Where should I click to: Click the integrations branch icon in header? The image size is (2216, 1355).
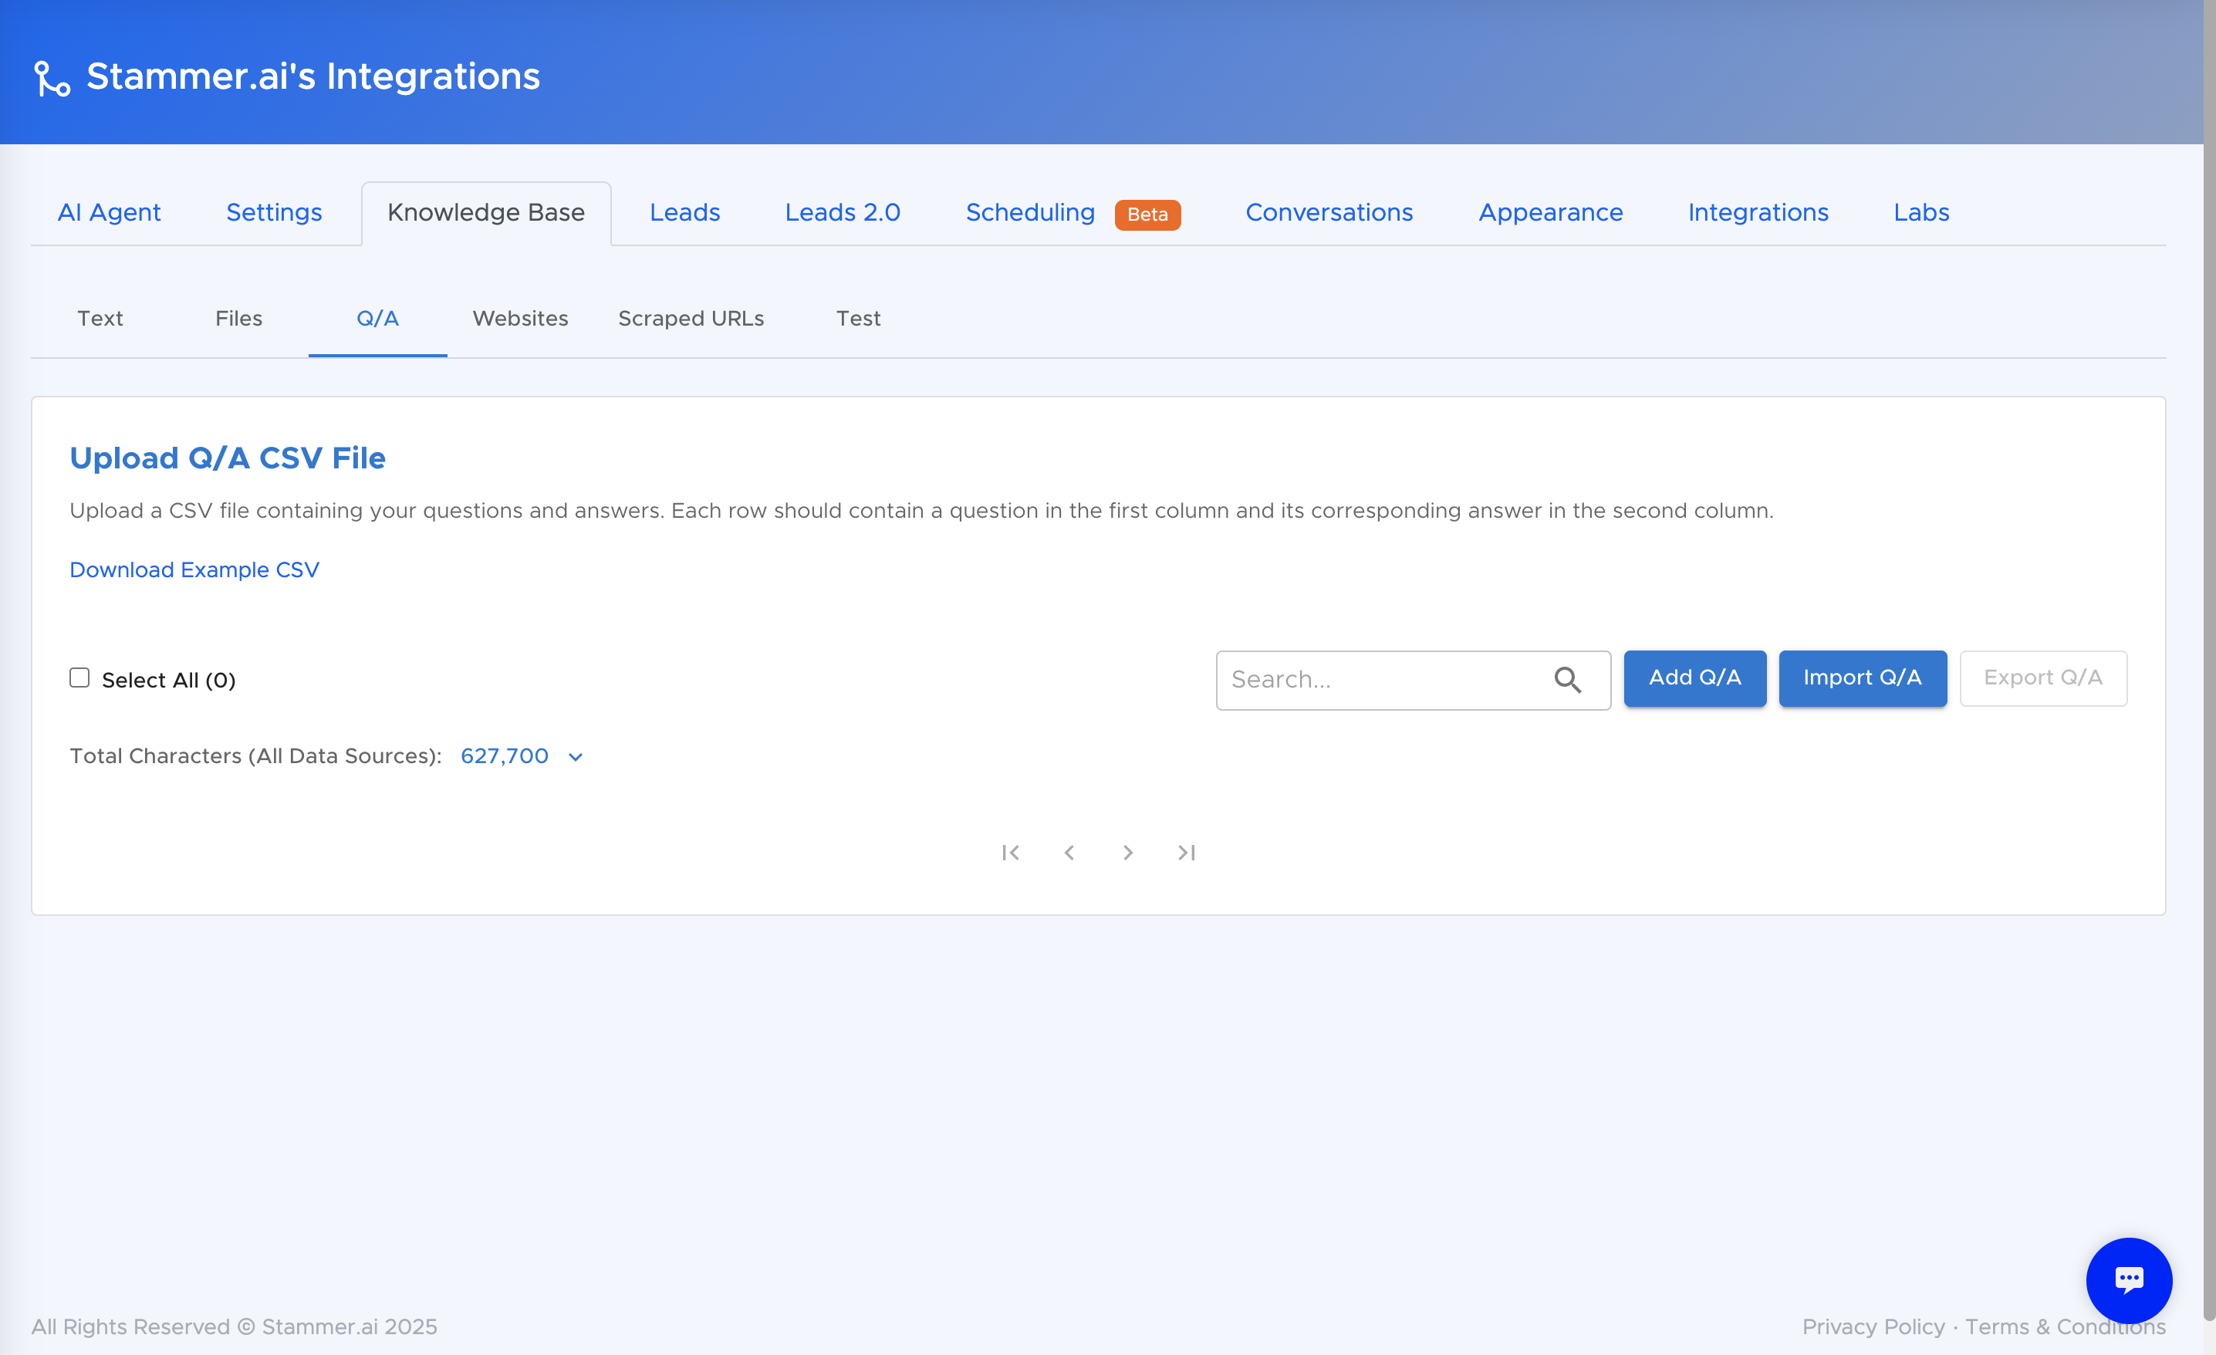coord(52,78)
